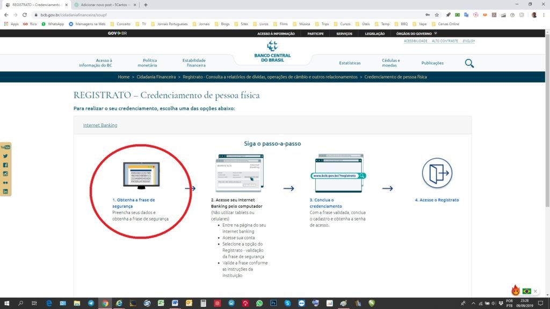
Task: Click the Banco Central do Brasil logo
Action: (272, 51)
